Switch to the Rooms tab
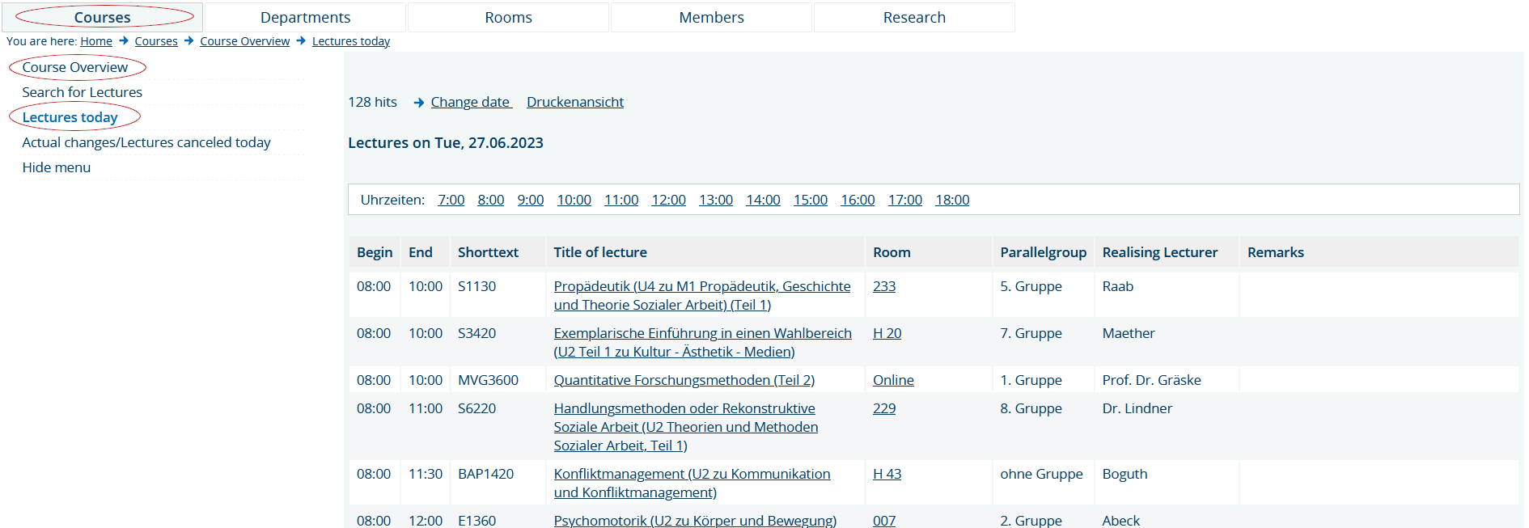Viewport: 1529px width, 528px height. tap(508, 18)
